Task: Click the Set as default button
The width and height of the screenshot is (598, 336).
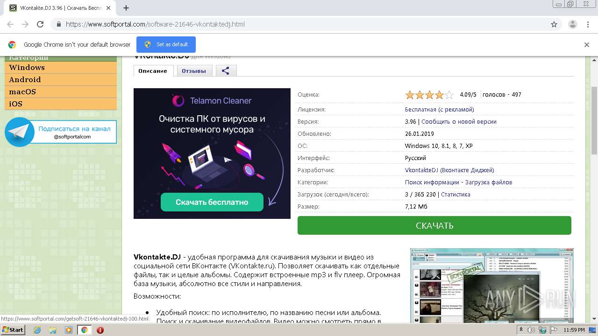Action: 166,44
